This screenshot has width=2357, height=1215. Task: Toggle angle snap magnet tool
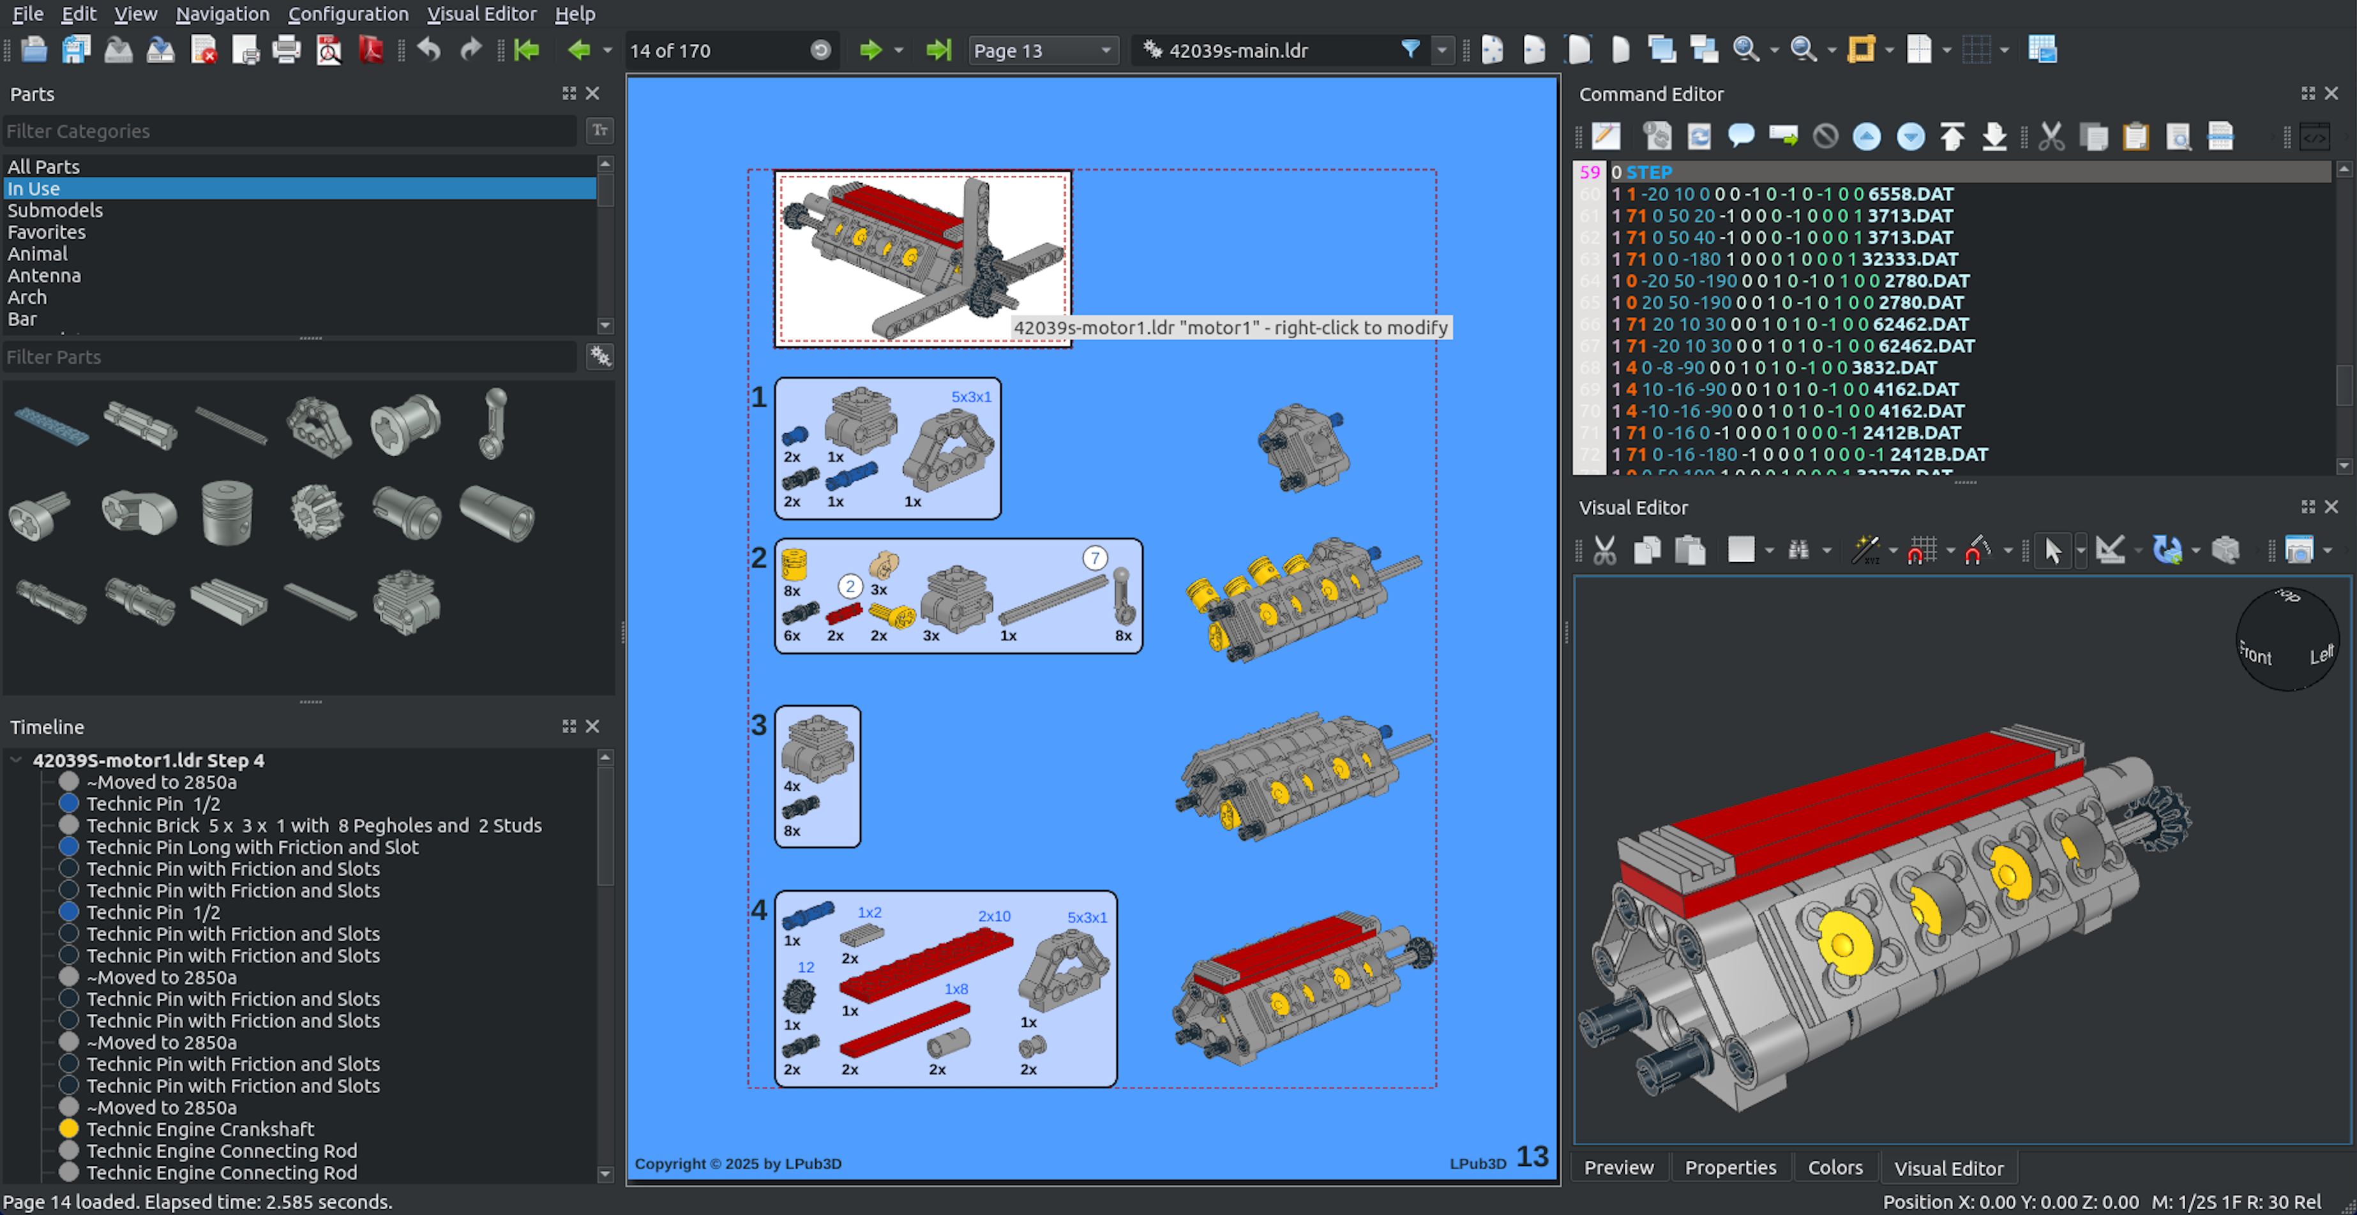1977,551
